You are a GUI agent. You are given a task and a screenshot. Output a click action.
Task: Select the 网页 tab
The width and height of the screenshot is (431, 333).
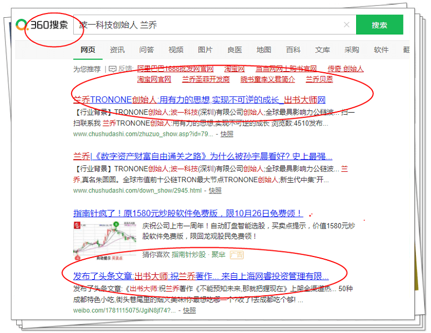88,50
